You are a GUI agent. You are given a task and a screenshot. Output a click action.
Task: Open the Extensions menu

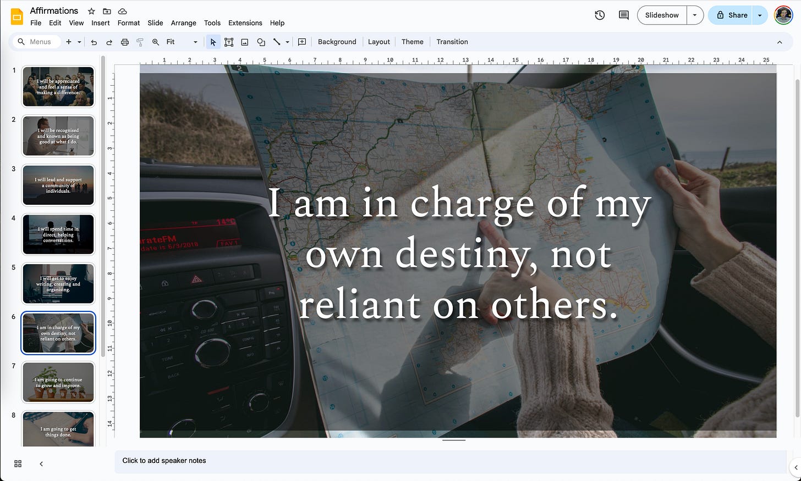245,23
